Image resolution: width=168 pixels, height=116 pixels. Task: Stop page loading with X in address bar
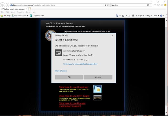point(108,5)
